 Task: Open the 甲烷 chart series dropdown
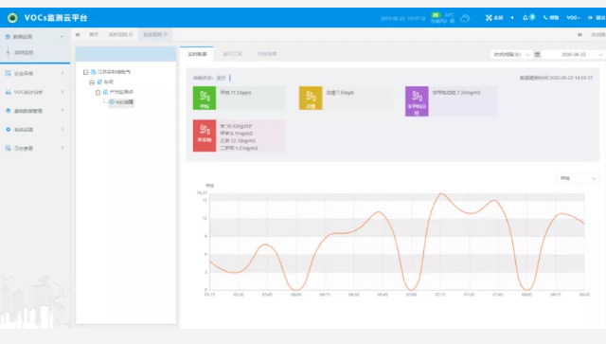coord(578,178)
